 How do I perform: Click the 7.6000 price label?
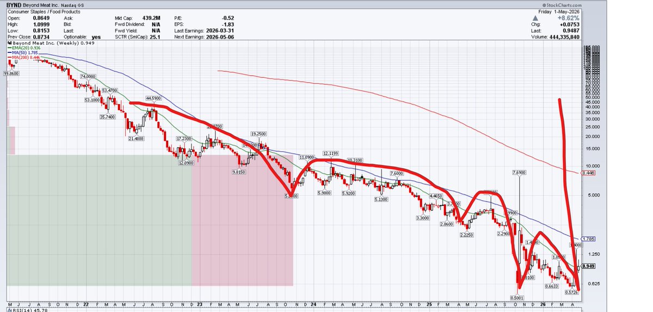click(x=396, y=173)
